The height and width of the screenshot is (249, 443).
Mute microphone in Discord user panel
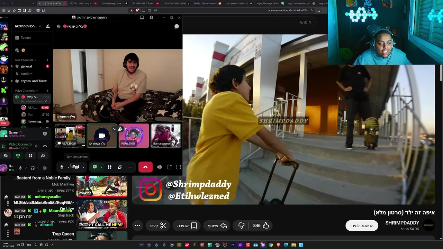pos(20,168)
